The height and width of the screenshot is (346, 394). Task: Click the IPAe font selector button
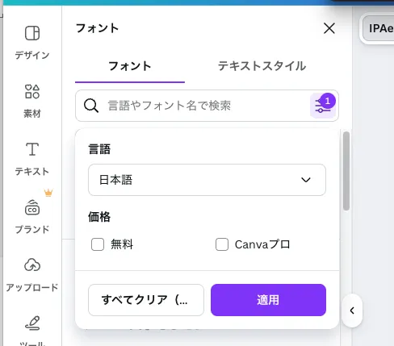point(379,28)
